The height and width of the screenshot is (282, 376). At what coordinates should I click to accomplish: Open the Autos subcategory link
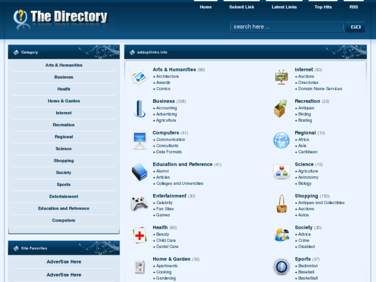pos(304,215)
